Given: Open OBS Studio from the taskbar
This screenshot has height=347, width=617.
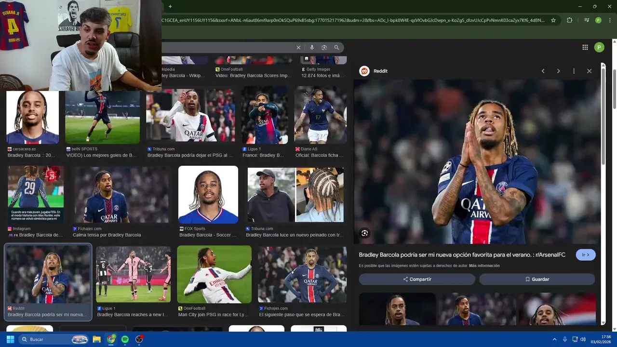Looking at the screenshot, I should tap(139, 339).
